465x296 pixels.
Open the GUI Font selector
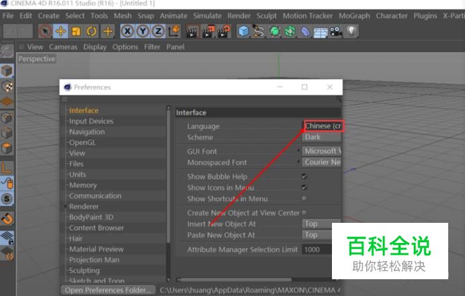[x=322, y=151]
